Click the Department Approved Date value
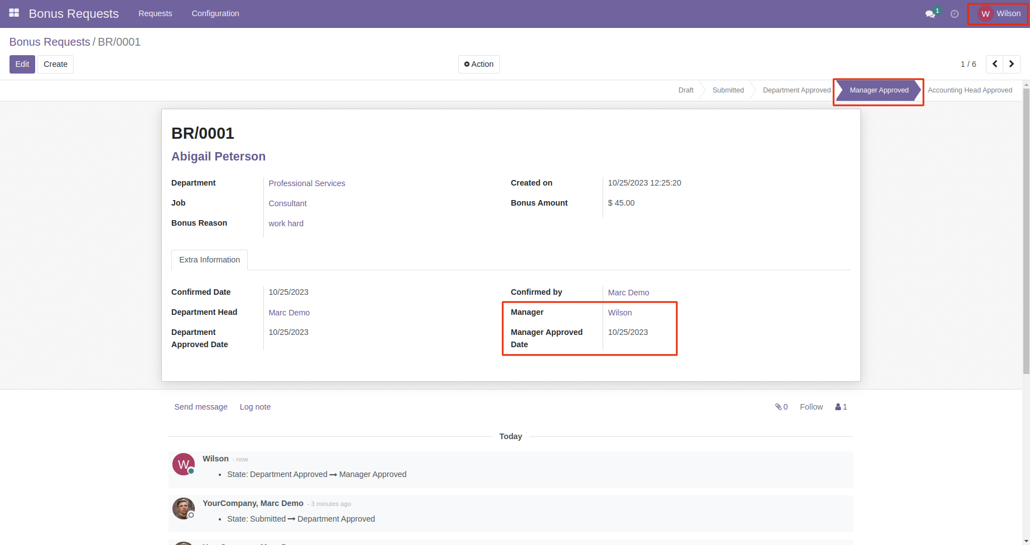The image size is (1030, 545). click(x=288, y=332)
